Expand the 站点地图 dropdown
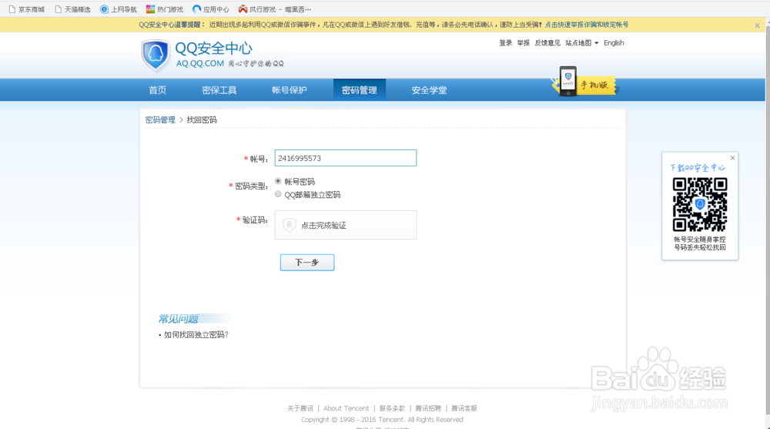770x429 pixels. pos(582,43)
